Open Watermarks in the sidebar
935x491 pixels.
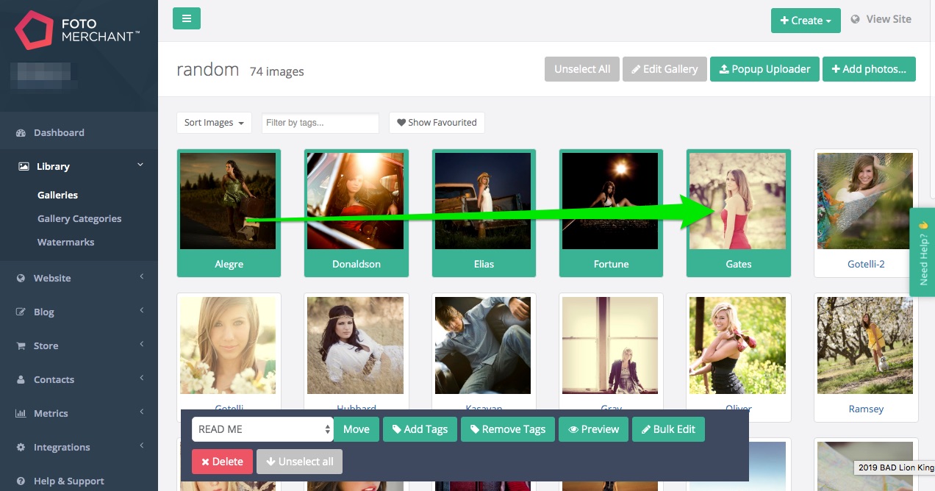point(66,243)
